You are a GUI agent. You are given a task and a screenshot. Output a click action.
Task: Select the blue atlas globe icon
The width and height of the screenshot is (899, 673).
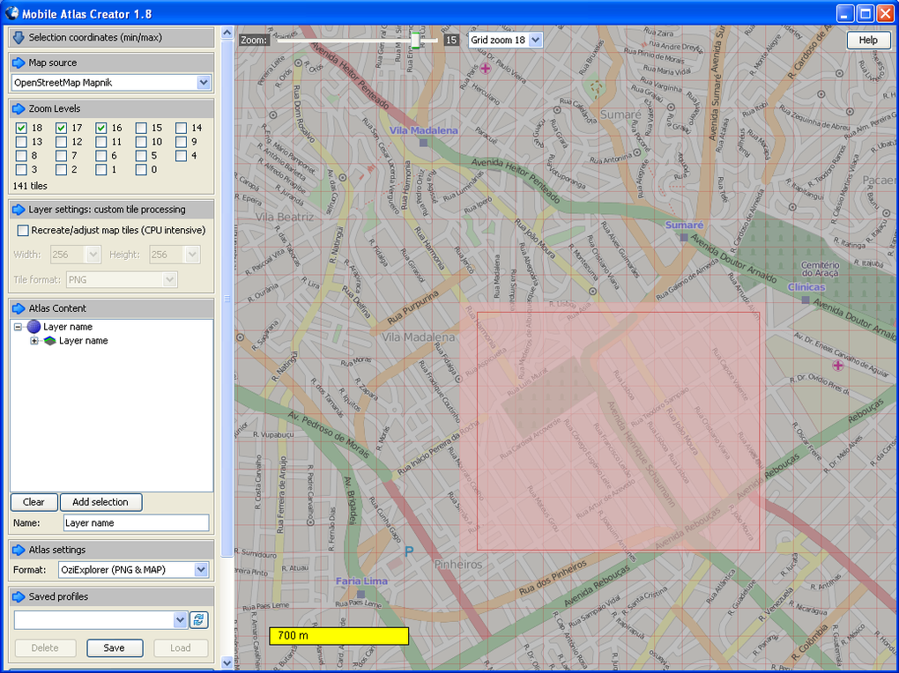(33, 327)
